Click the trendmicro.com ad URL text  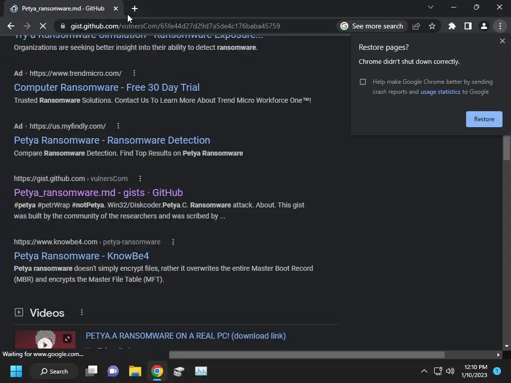coord(76,73)
